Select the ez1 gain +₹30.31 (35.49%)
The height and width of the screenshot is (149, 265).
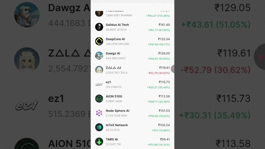coord(158,87)
